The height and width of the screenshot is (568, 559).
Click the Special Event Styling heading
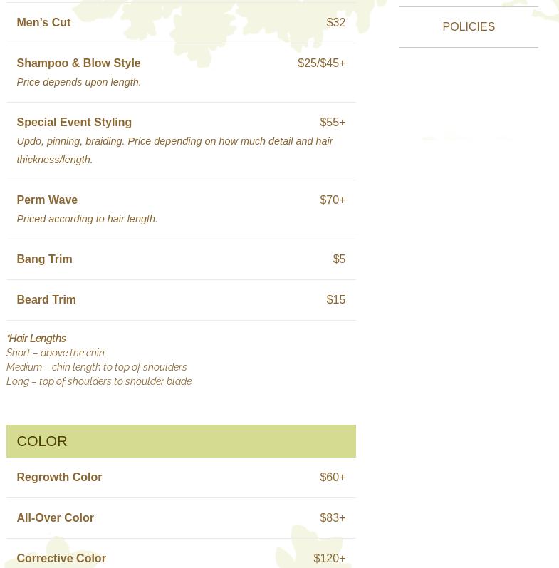[74, 123]
